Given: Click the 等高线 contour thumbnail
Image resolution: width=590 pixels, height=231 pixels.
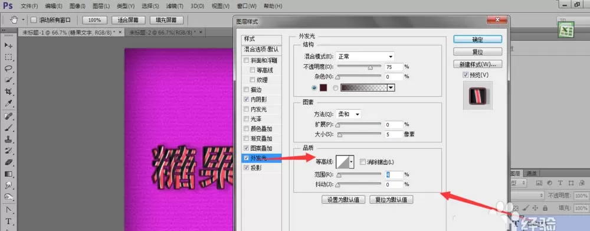Looking at the screenshot, I should pos(343,162).
